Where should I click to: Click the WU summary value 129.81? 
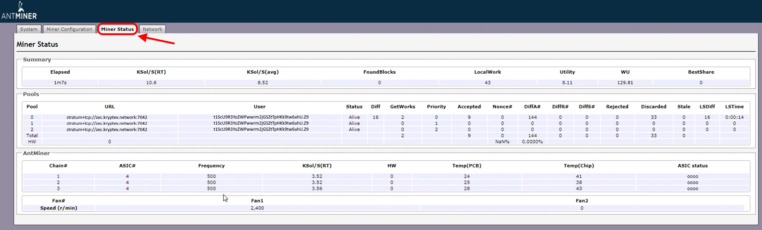625,83
